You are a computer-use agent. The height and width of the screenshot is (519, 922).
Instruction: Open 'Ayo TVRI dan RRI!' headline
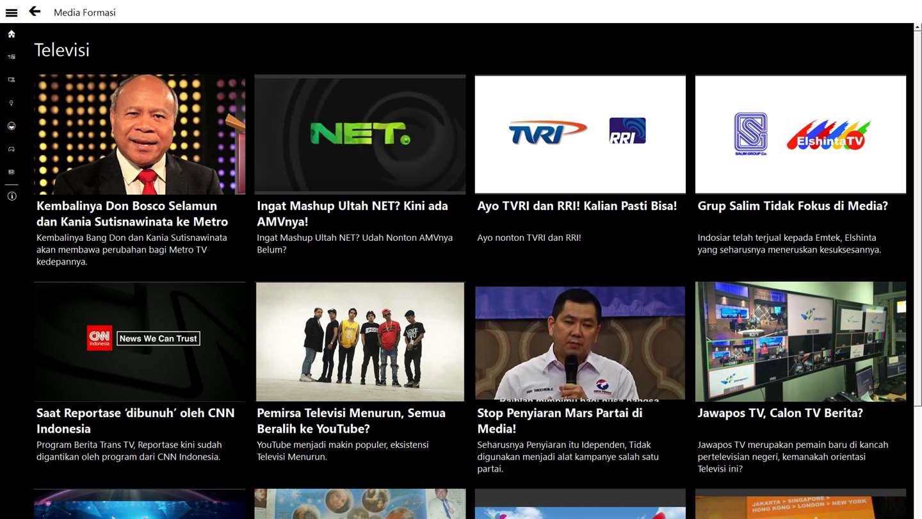point(577,206)
